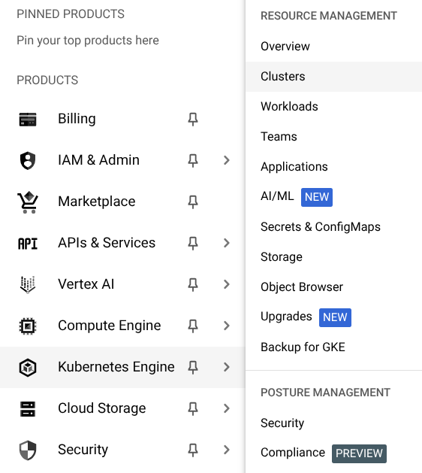
Task: Click the Security shield icon
Action: (28, 450)
